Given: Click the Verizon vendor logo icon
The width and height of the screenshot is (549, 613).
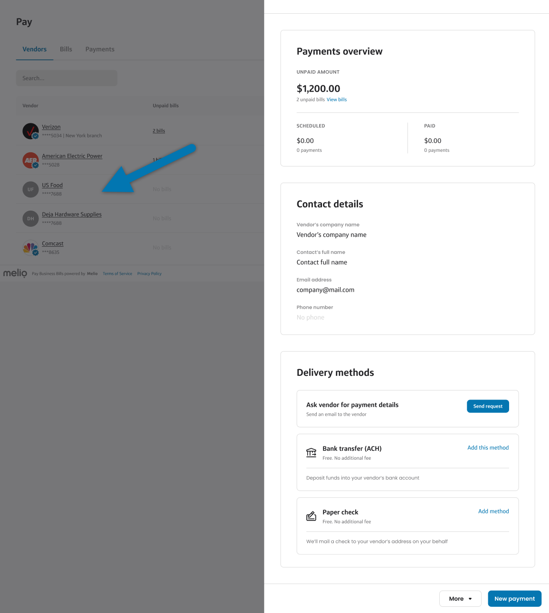Looking at the screenshot, I should pyautogui.click(x=30, y=131).
